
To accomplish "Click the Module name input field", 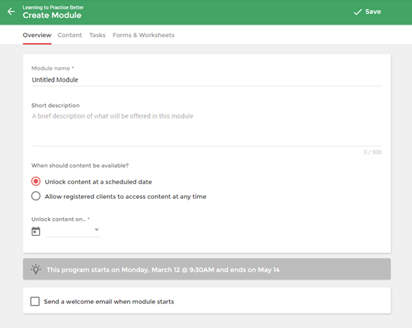I will (x=207, y=80).
